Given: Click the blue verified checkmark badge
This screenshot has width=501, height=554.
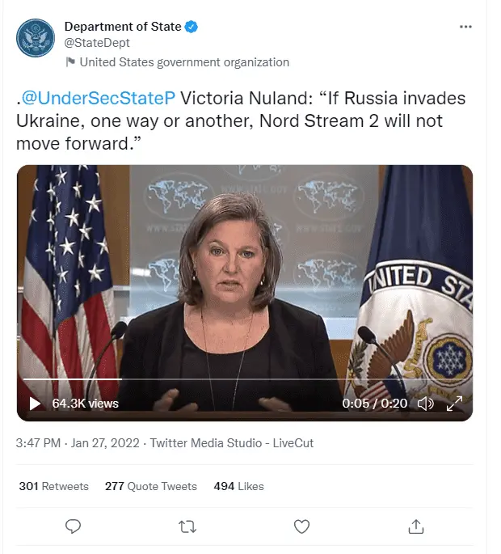Looking at the screenshot, I should [x=192, y=27].
